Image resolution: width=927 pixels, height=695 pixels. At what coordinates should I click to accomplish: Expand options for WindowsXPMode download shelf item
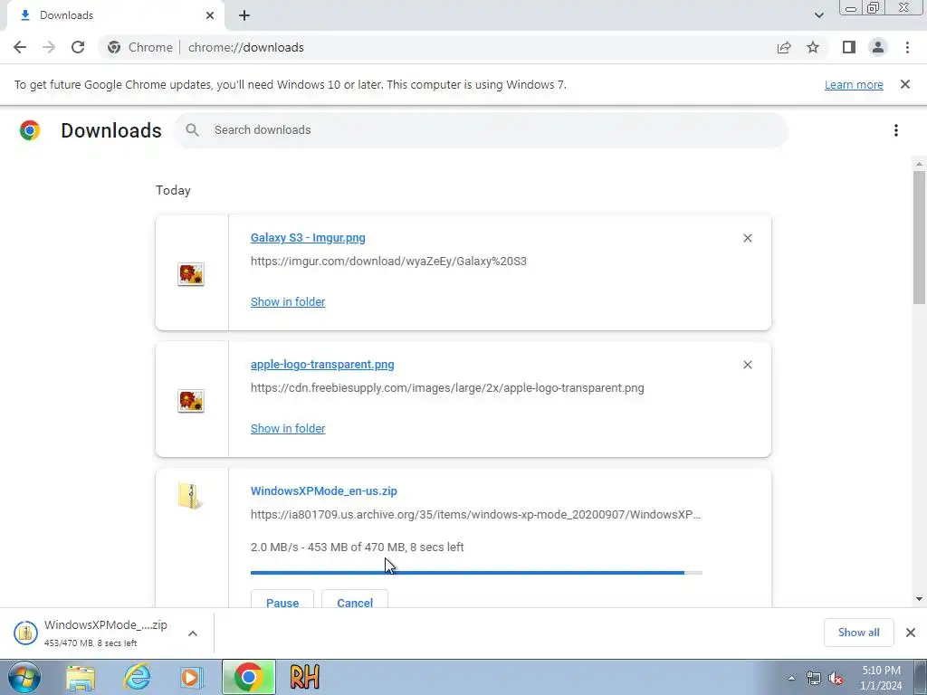[193, 633]
